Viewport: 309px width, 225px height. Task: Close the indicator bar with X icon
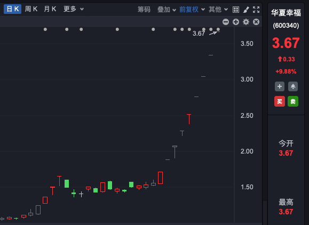(x=256, y=22)
